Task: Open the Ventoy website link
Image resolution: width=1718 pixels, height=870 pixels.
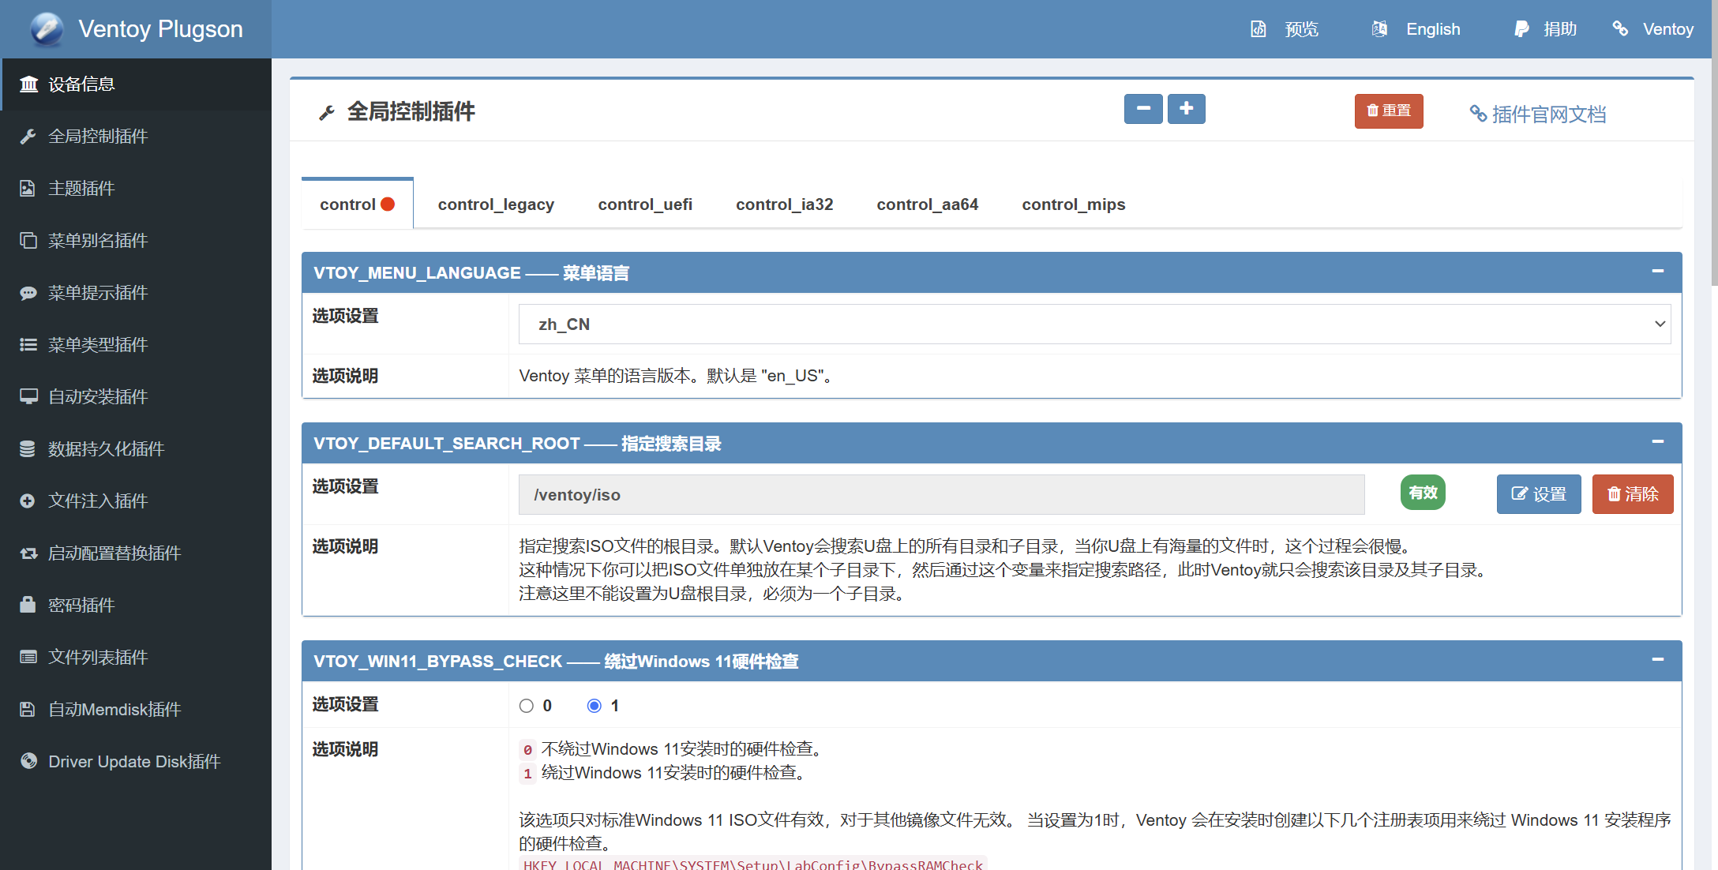Action: pyautogui.click(x=1652, y=29)
